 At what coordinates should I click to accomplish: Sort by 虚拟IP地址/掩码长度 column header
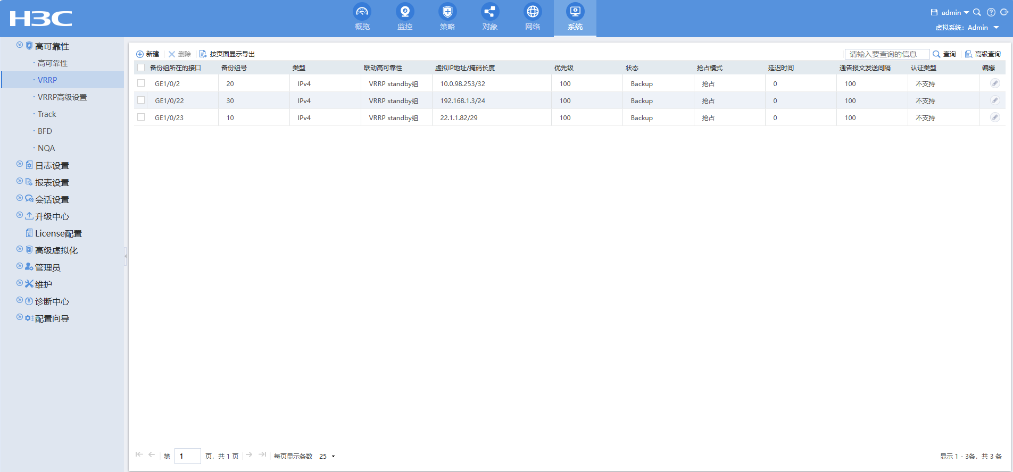pos(465,68)
